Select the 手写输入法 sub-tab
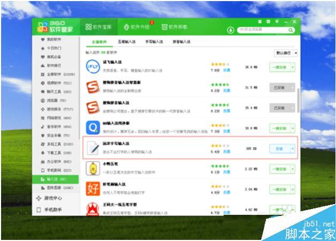This screenshot has height=241, width=336. point(154,42)
